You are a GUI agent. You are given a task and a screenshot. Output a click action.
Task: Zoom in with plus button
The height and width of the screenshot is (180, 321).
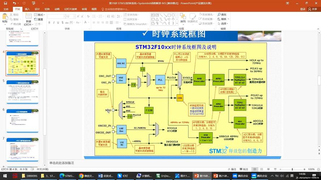tap(305, 170)
